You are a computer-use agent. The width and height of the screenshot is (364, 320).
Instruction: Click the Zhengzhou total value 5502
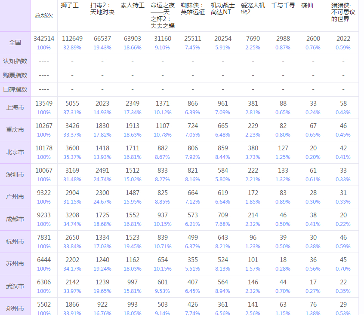click(x=44, y=305)
